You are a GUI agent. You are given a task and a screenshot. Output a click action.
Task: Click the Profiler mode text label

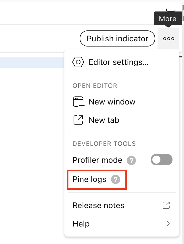[97, 160]
